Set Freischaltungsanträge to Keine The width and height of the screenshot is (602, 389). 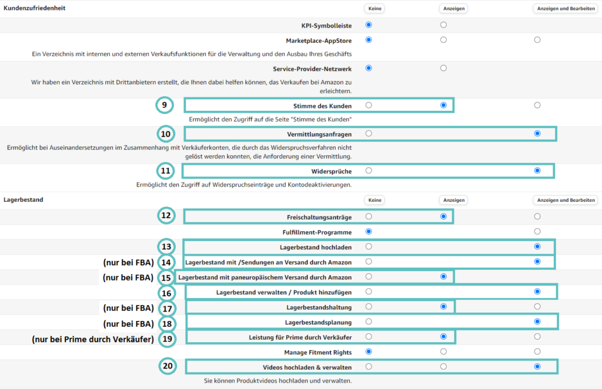click(x=369, y=217)
